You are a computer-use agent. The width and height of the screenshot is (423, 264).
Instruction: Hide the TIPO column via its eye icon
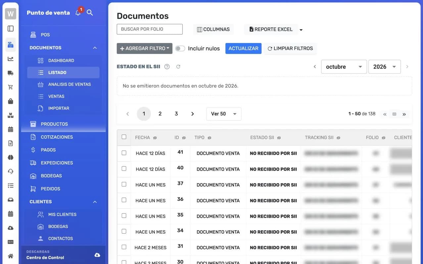coord(209,138)
